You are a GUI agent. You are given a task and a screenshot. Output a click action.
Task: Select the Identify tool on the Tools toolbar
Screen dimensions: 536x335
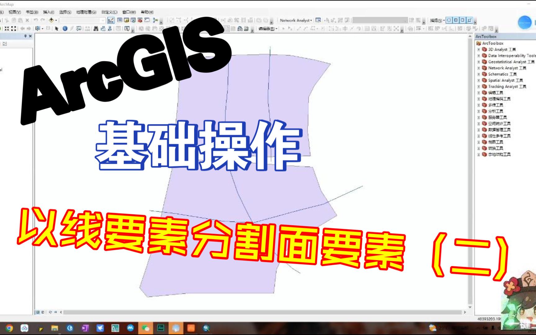click(65, 29)
